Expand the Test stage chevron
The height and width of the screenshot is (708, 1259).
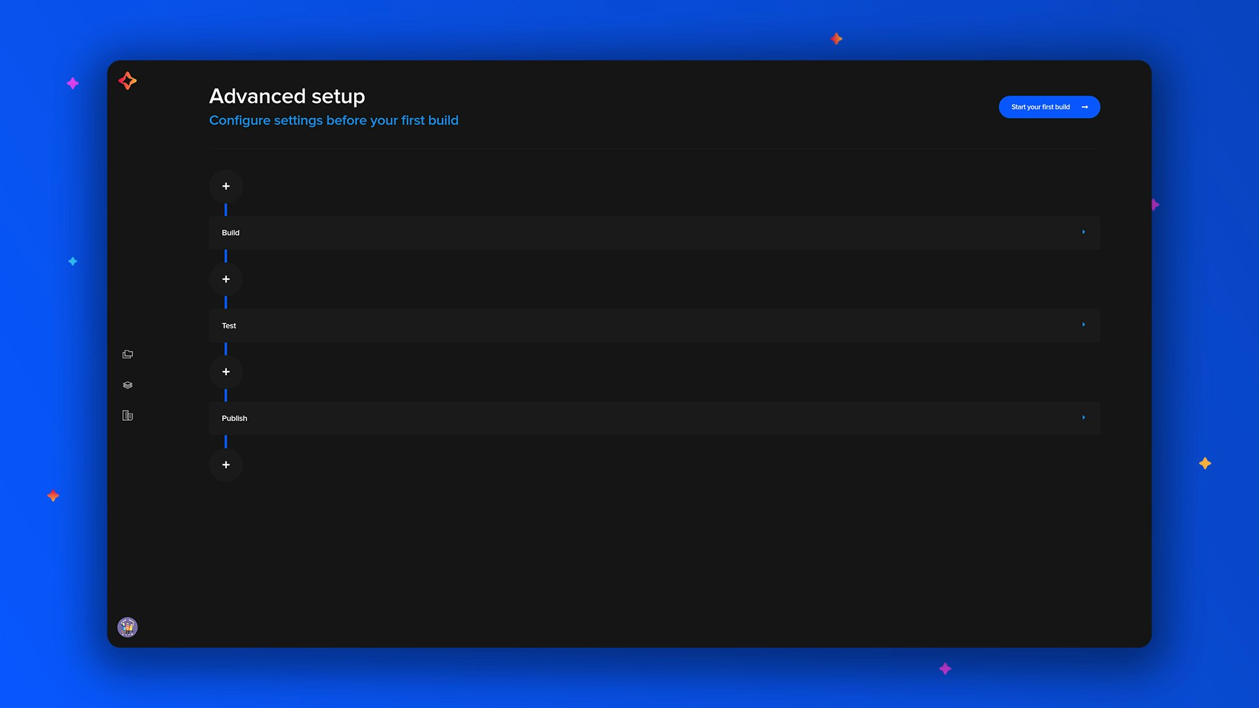pos(1083,325)
